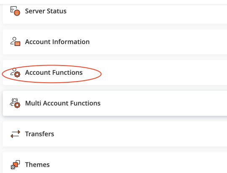227x173 pixels.
Task: Go to the Transfers label
Action: click(x=40, y=134)
